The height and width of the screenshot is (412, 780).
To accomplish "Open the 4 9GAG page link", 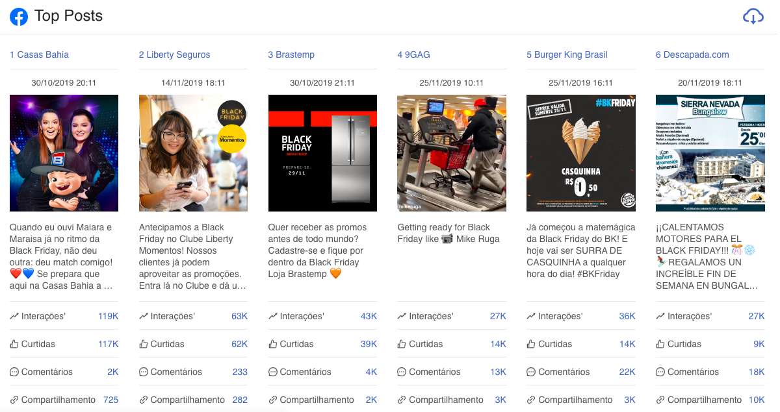I will [x=413, y=55].
